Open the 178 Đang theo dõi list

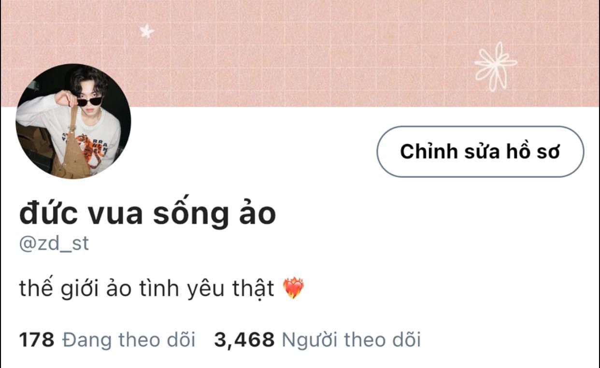point(107,340)
